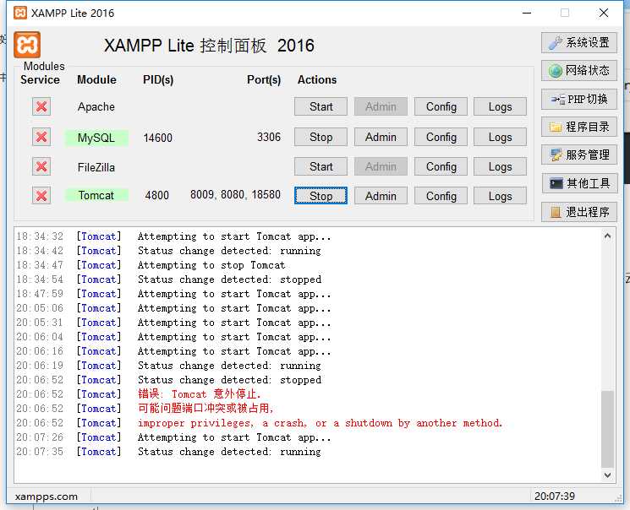View Apache Logs
The width and height of the screenshot is (630, 510).
coord(500,106)
